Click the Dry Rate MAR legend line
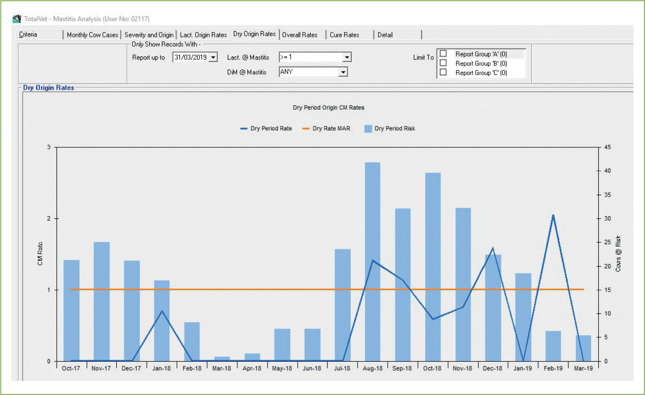The image size is (645, 395). [x=306, y=129]
